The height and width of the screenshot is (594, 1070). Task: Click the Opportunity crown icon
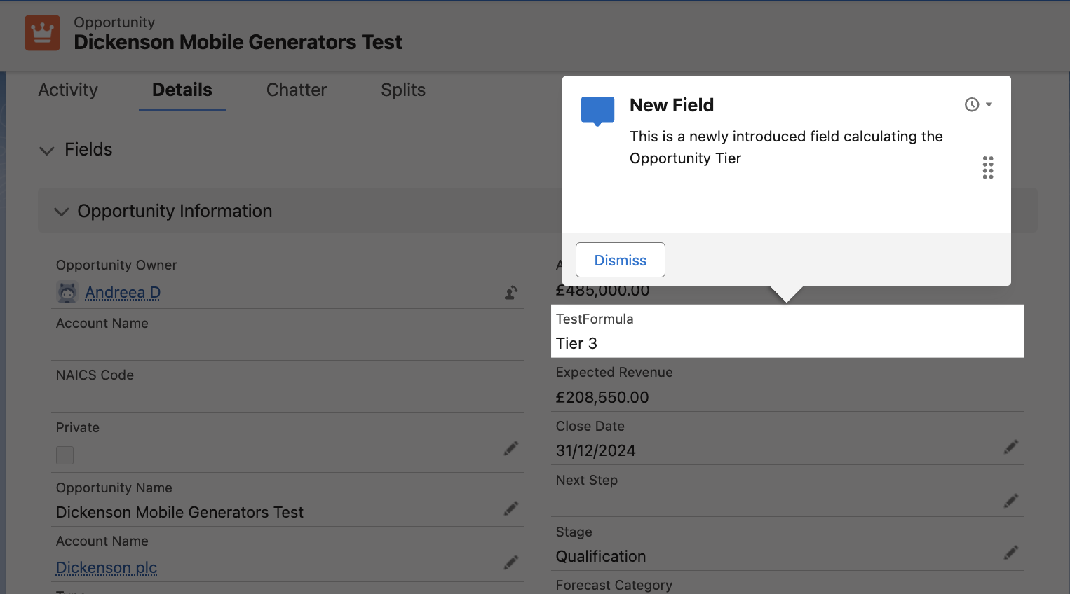(x=42, y=33)
